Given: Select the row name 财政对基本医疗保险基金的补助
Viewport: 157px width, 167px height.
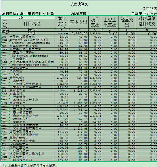Looking at the screenshot, I should click(32, 62).
